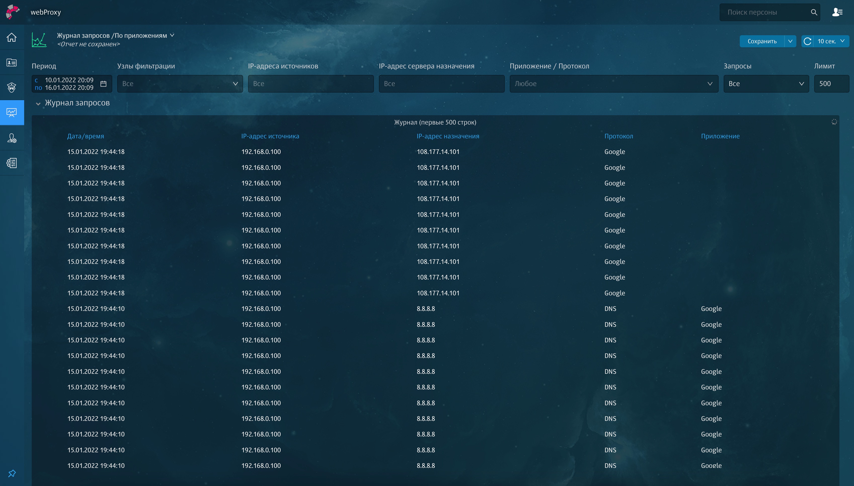This screenshot has height=486, width=854.
Task: Open the period calendar picker icon
Action: coord(103,84)
